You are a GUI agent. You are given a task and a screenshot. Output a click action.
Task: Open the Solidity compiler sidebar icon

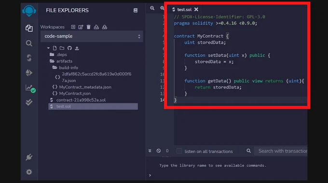click(29, 58)
